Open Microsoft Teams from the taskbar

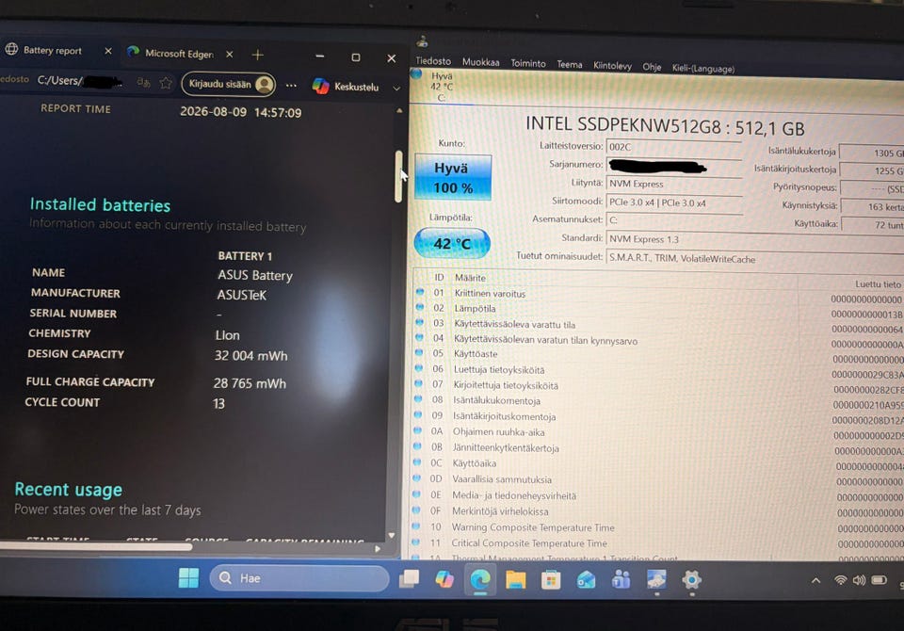[621, 579]
